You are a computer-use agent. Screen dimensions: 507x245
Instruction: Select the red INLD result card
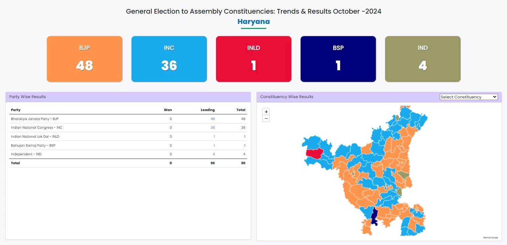pyautogui.click(x=254, y=59)
